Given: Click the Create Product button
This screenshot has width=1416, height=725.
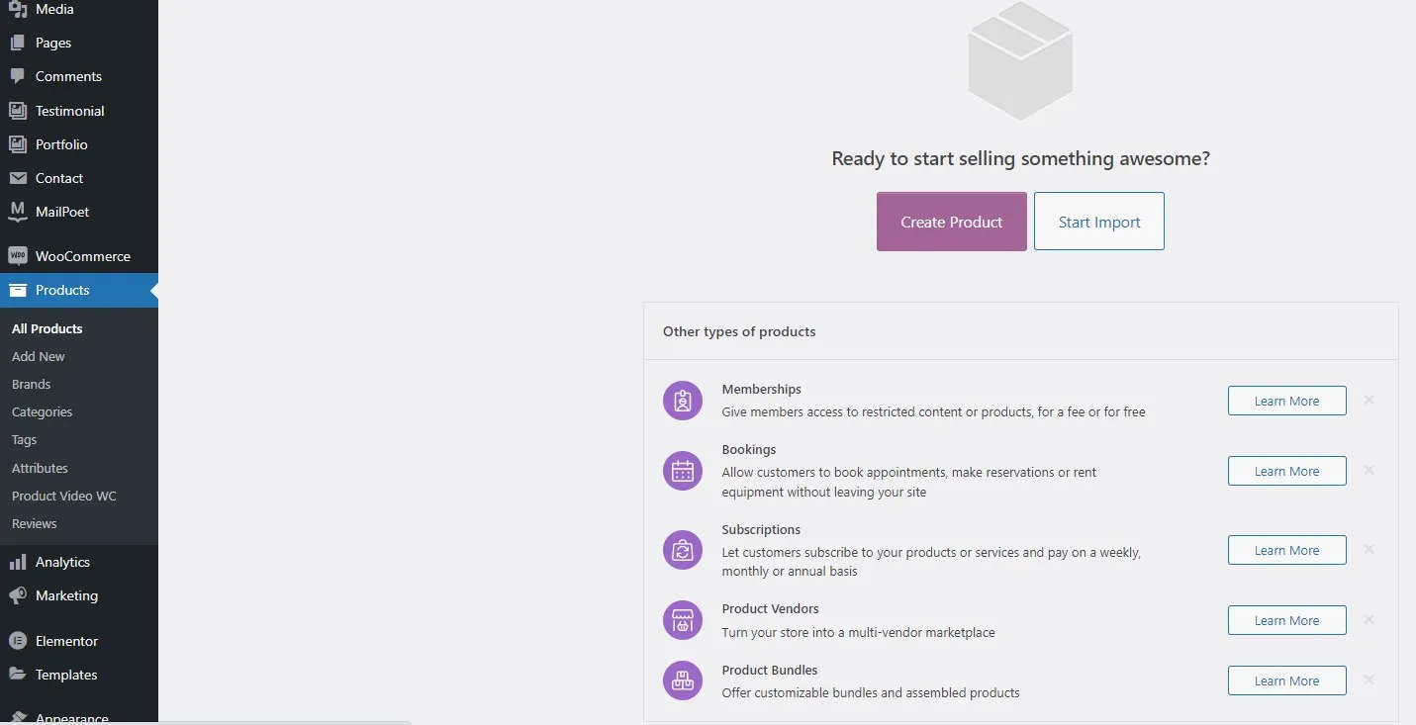Looking at the screenshot, I should pyautogui.click(x=952, y=222).
